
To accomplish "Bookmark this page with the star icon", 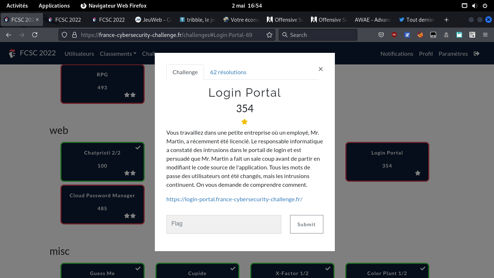I will (x=269, y=35).
